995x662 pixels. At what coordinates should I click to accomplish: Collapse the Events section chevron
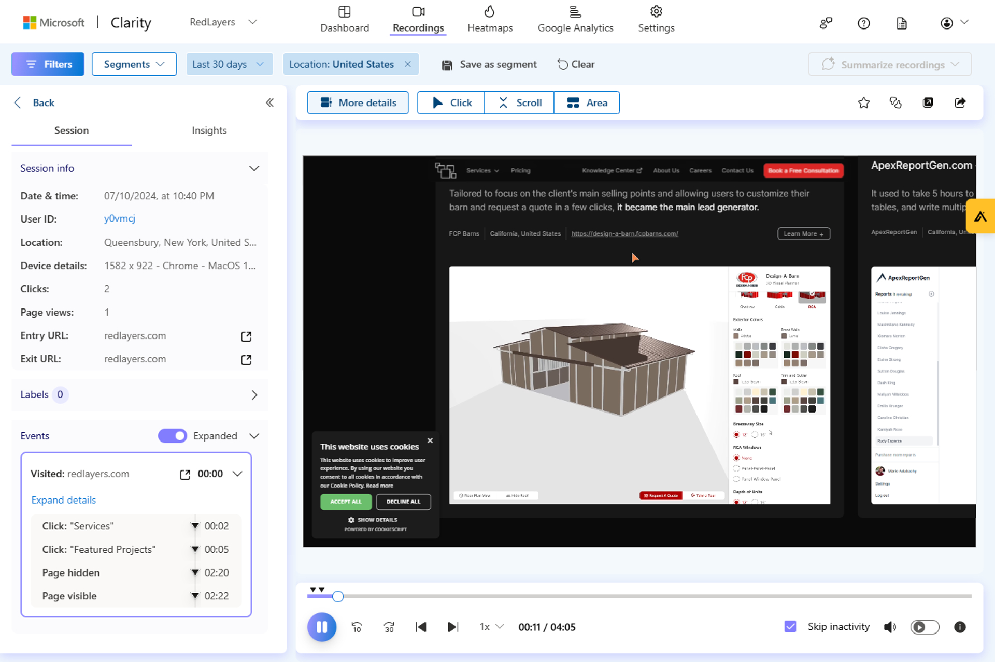coord(254,436)
